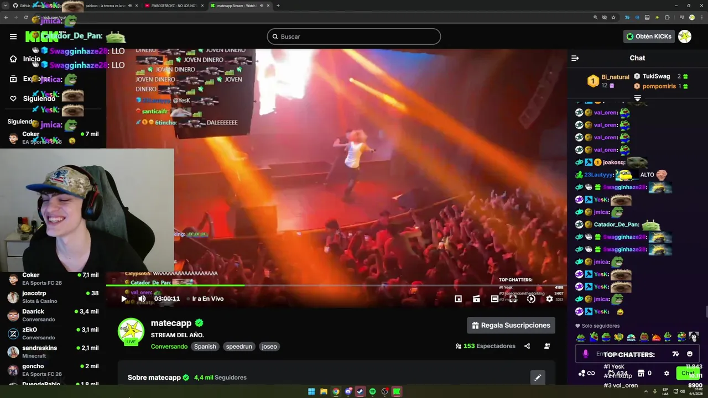Open the user profile avatar menu
Image resolution: width=708 pixels, height=398 pixels.
[x=685, y=36]
